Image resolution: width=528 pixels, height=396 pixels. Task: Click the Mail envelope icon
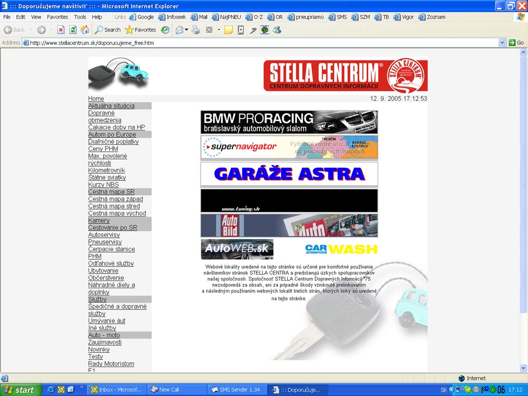tap(179, 30)
